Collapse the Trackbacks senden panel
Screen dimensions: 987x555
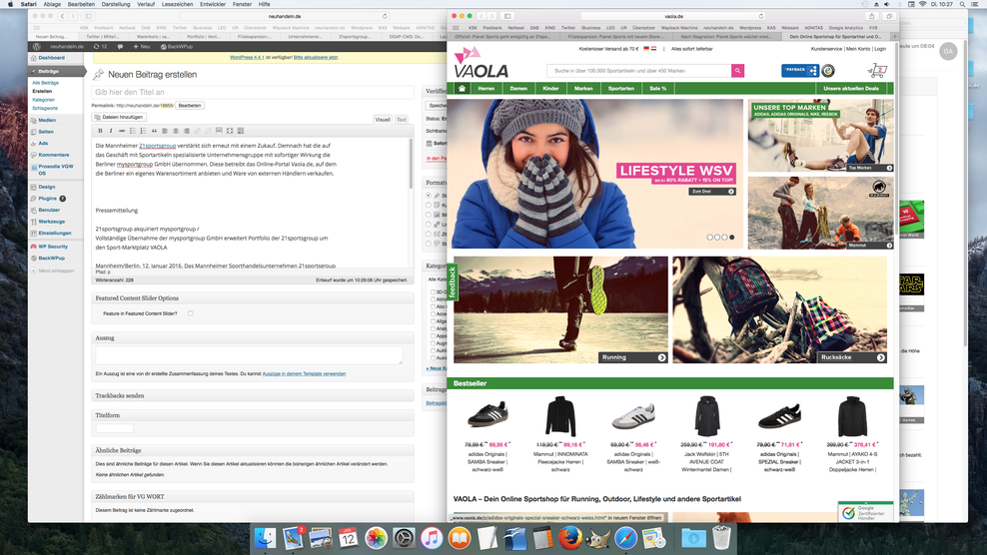click(x=253, y=396)
